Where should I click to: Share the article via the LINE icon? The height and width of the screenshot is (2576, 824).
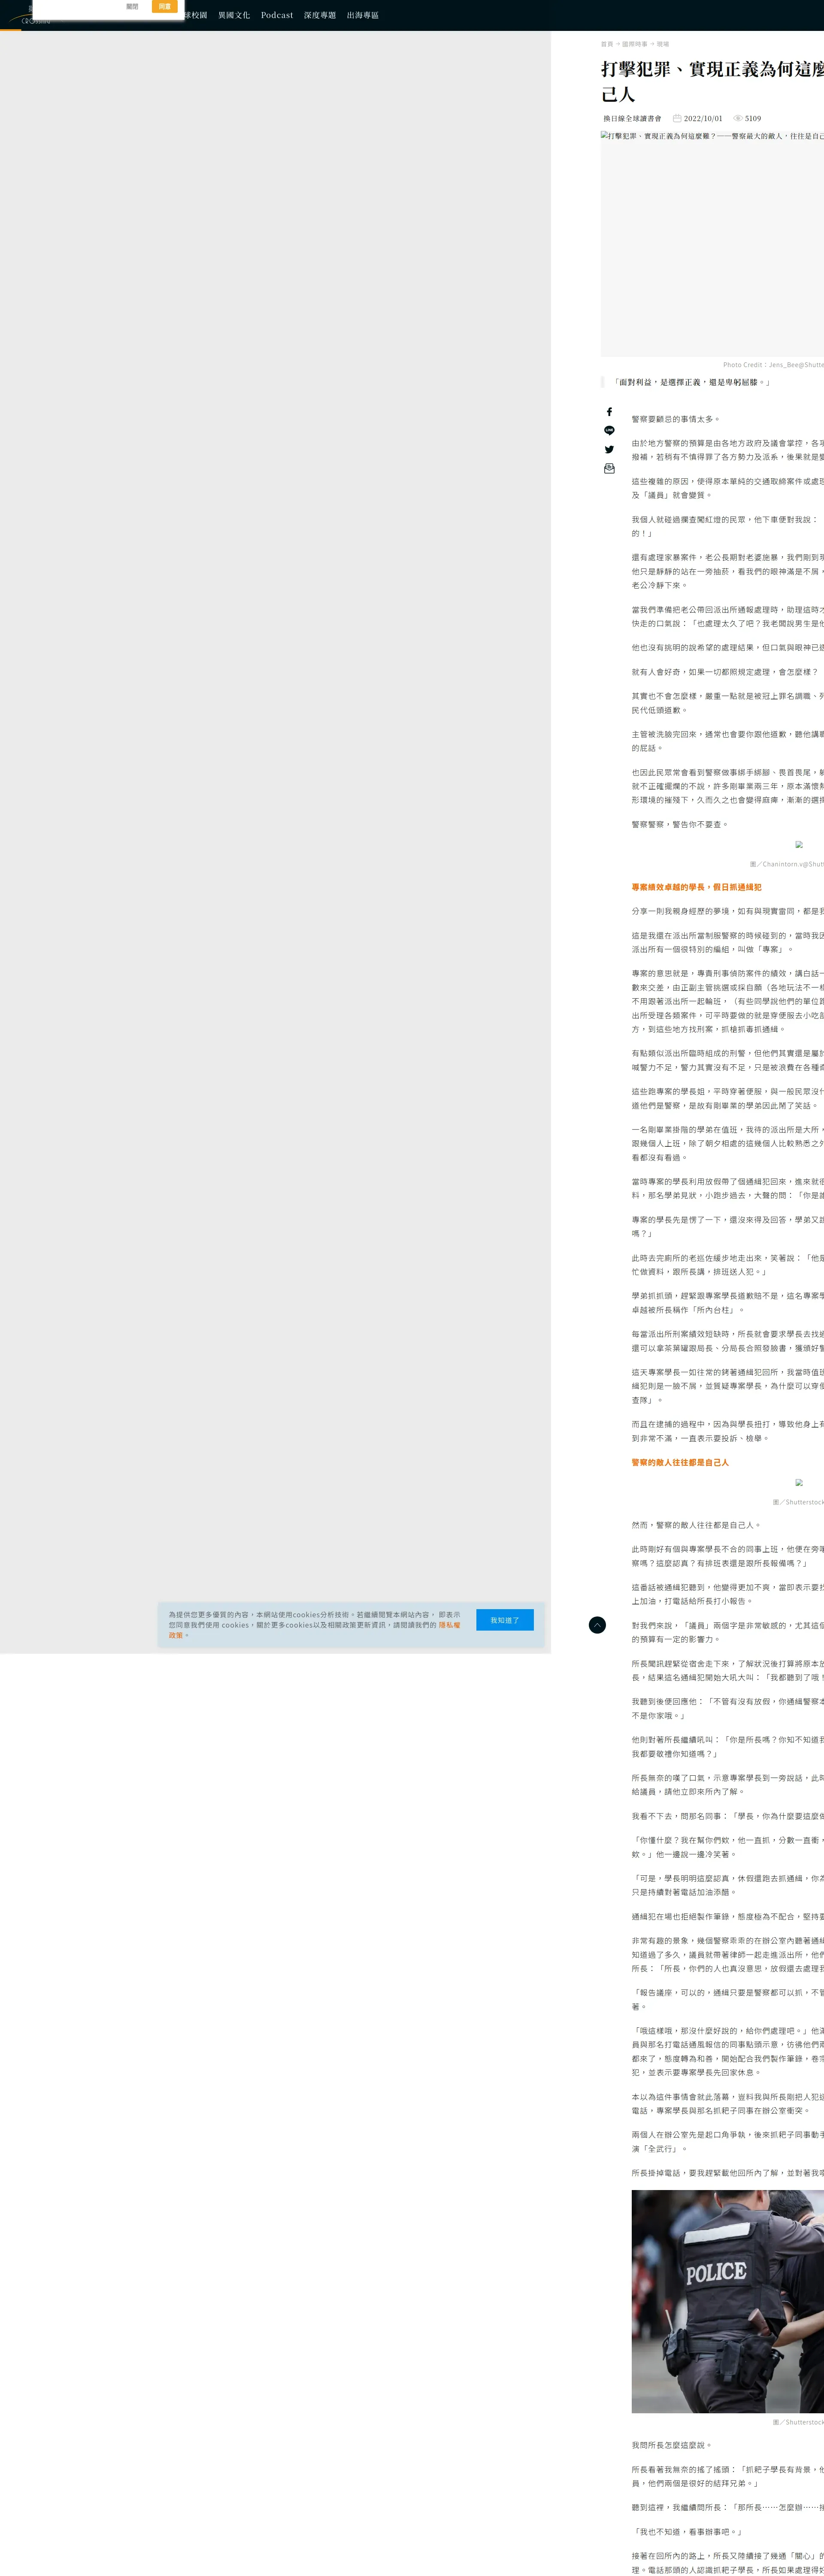click(x=609, y=431)
